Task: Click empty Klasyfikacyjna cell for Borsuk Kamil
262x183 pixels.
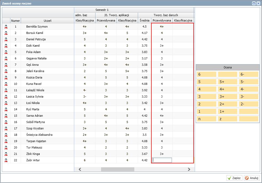Action: click(x=183, y=33)
